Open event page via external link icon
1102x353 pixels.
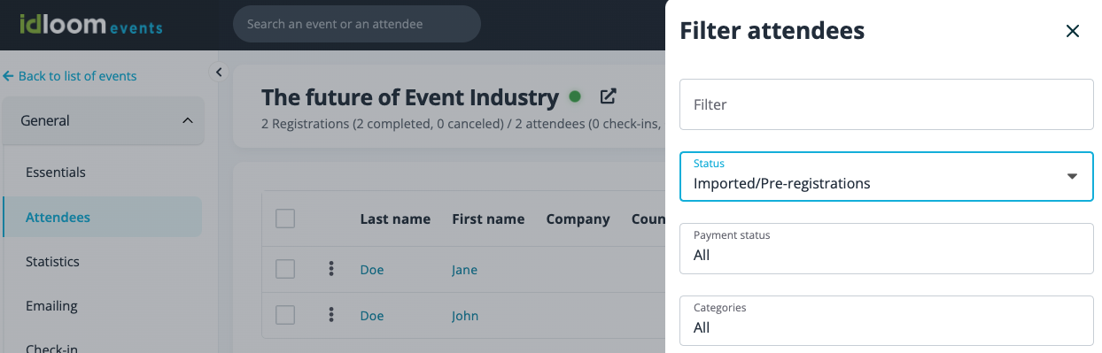click(x=608, y=96)
